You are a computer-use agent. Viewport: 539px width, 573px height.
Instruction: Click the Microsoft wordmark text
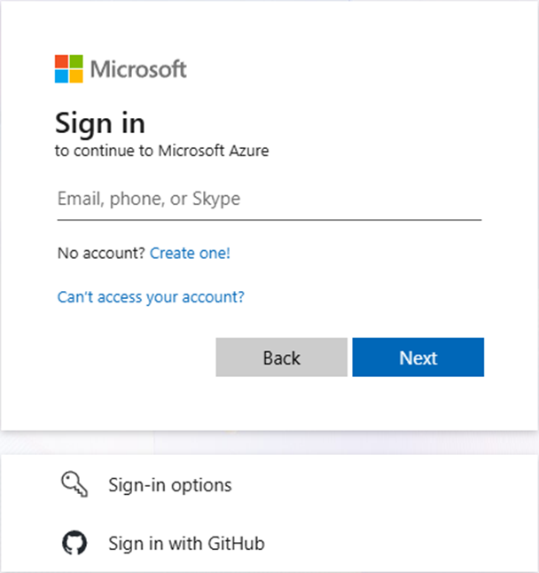coord(138,68)
